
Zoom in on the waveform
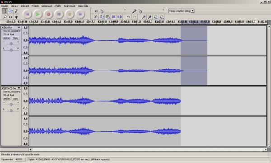point(144,17)
